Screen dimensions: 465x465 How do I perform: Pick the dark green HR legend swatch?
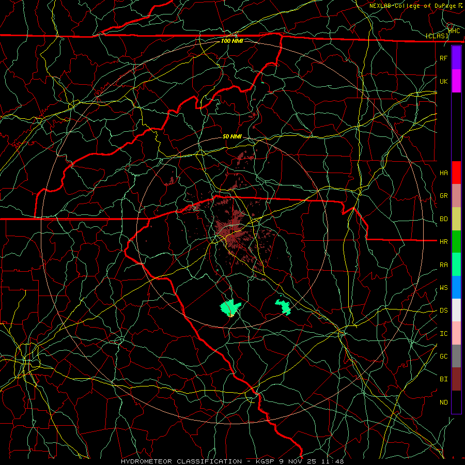[x=456, y=241]
